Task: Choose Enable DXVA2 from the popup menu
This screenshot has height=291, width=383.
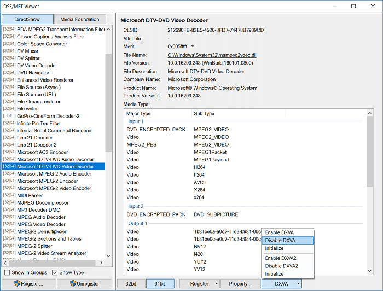Action: (x=287, y=258)
